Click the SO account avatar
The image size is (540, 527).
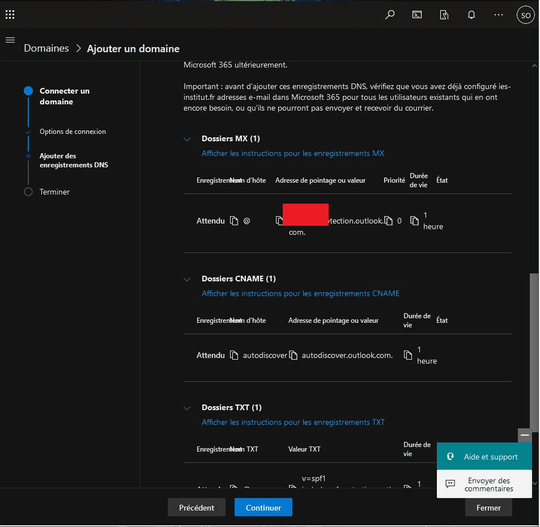pos(526,15)
